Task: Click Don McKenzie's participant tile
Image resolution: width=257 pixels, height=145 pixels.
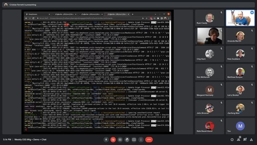Action: tap(210, 72)
